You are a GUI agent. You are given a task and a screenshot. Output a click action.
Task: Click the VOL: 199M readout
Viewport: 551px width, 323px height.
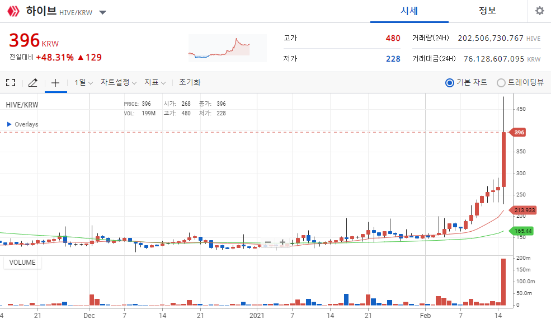click(139, 113)
